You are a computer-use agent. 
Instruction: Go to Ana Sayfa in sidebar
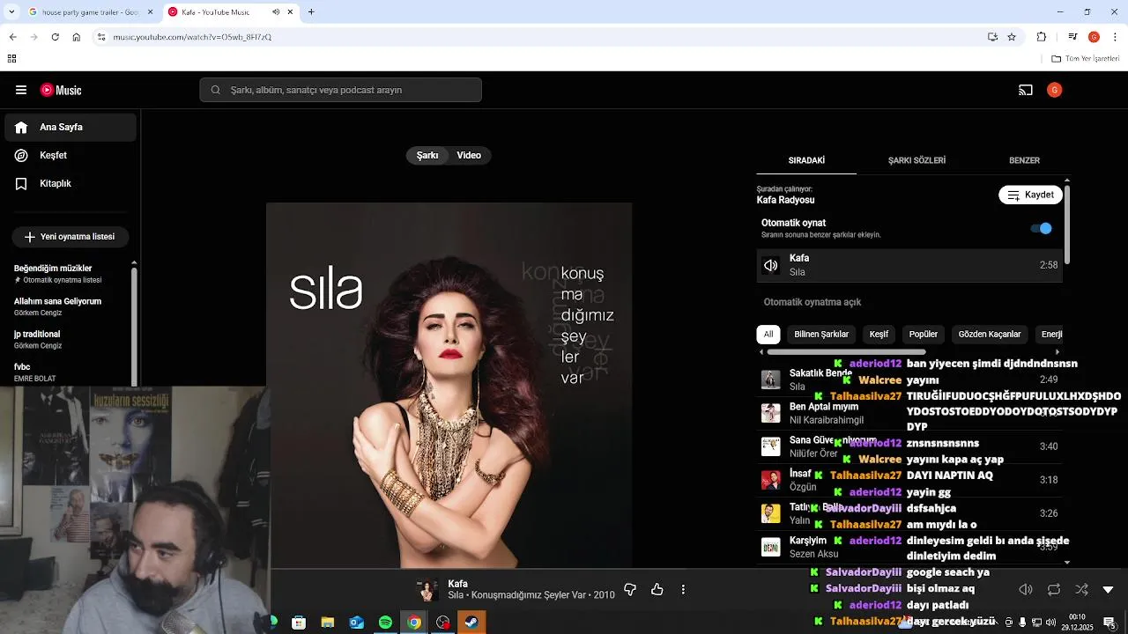click(x=70, y=127)
